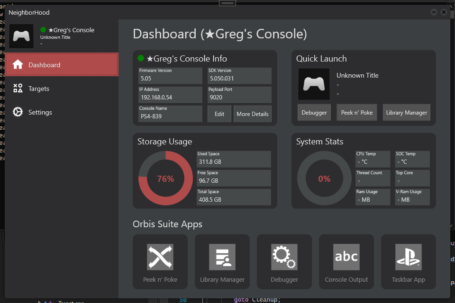
Task: Click the CPU Temp stat box
Action: [373, 159]
